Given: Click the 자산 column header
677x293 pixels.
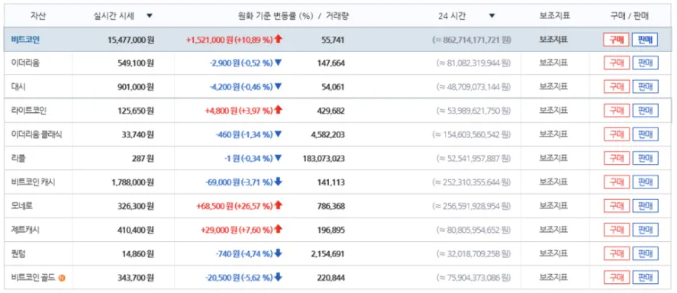Looking at the screenshot, I should click(38, 16).
